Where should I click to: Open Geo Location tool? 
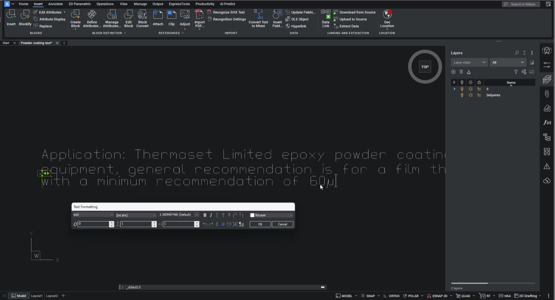tap(387, 19)
